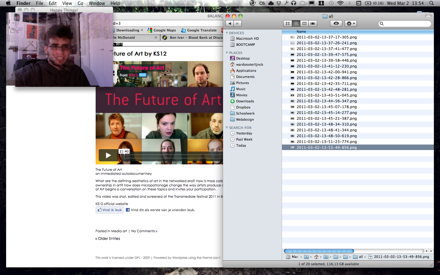Open the Action gear dropdown menu
This screenshot has width=440, height=275.
pyautogui.click(x=351, y=24)
